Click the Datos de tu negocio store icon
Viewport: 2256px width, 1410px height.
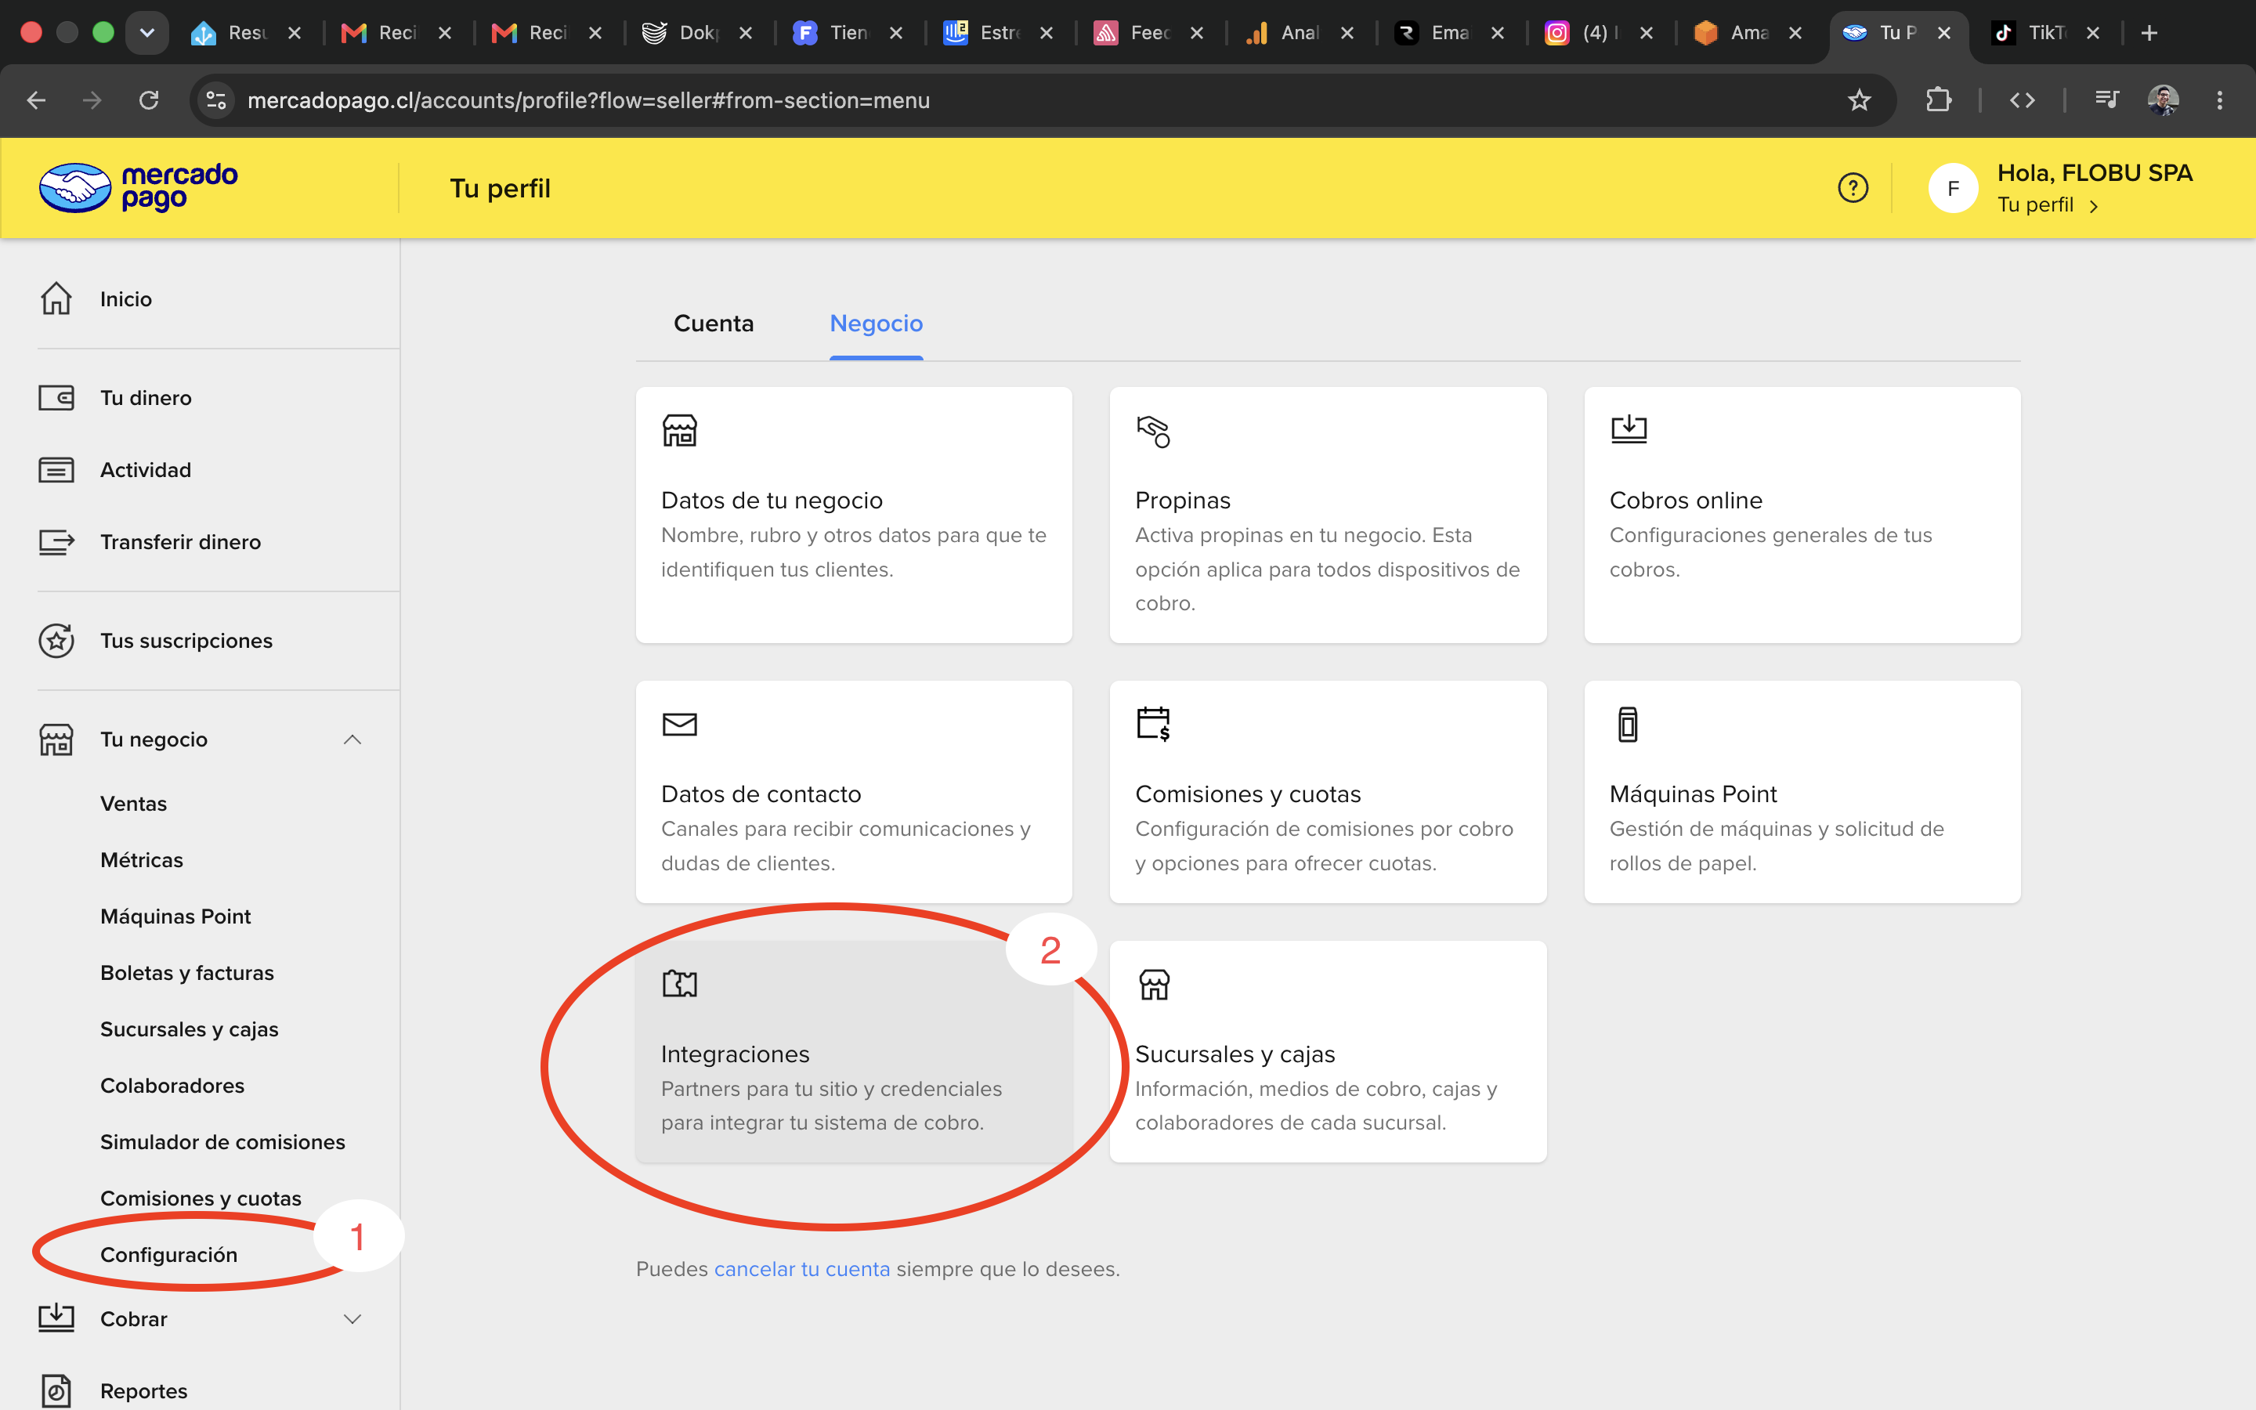(680, 430)
